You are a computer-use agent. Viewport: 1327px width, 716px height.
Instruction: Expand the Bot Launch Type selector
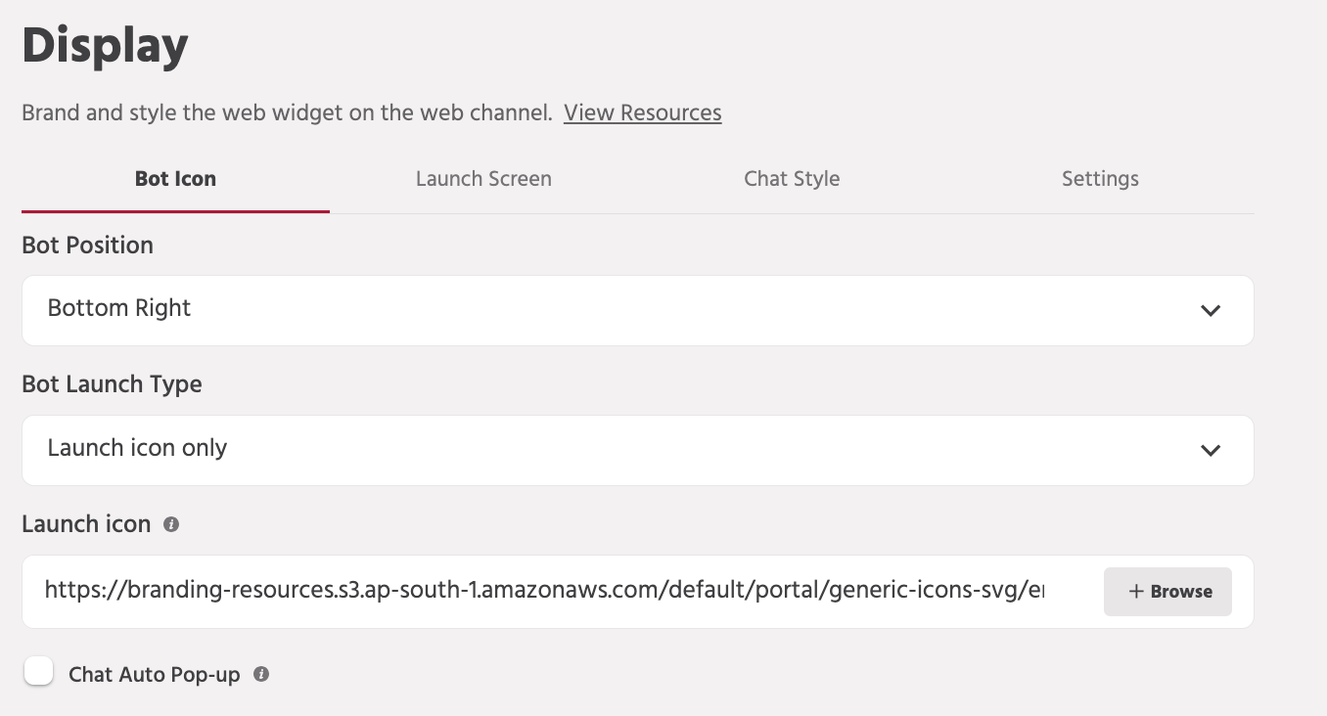[x=636, y=450]
